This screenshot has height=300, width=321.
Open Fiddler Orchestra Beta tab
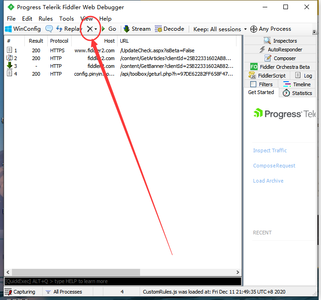tap(280, 67)
